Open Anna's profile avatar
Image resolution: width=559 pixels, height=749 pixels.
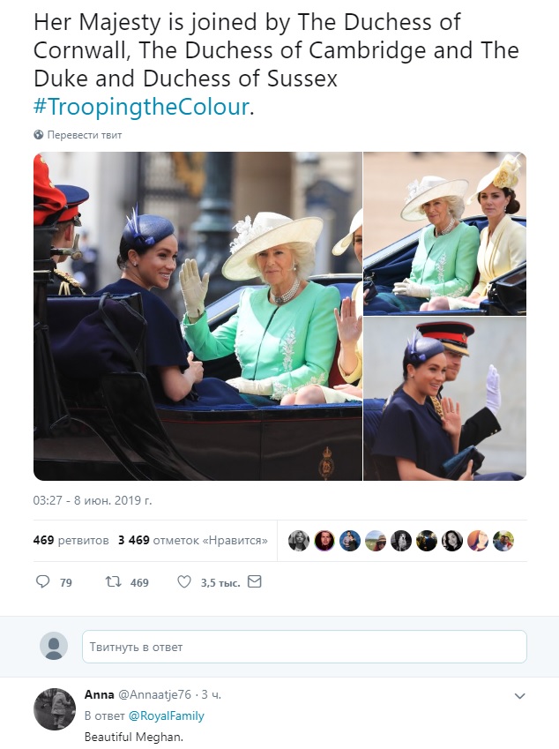(x=54, y=708)
